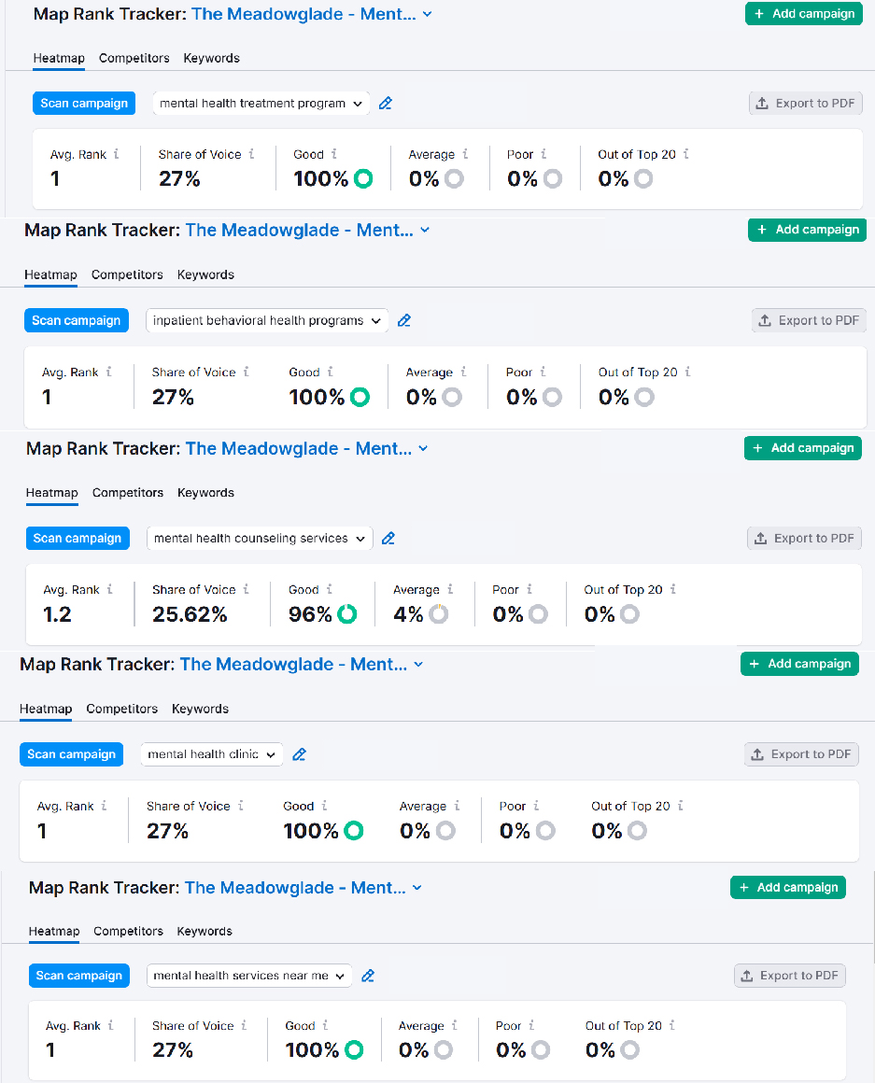Open the "mental health counseling services" keyword dropdown

pos(259,539)
